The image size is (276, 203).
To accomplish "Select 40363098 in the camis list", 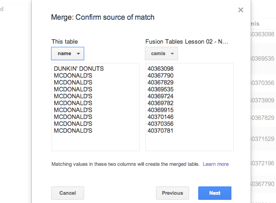I will pos(161,68).
